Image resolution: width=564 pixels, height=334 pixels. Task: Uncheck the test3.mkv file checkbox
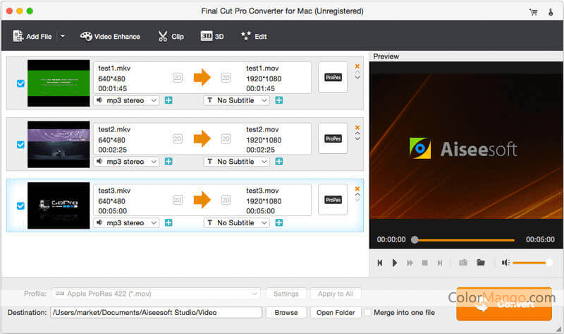pos(20,206)
